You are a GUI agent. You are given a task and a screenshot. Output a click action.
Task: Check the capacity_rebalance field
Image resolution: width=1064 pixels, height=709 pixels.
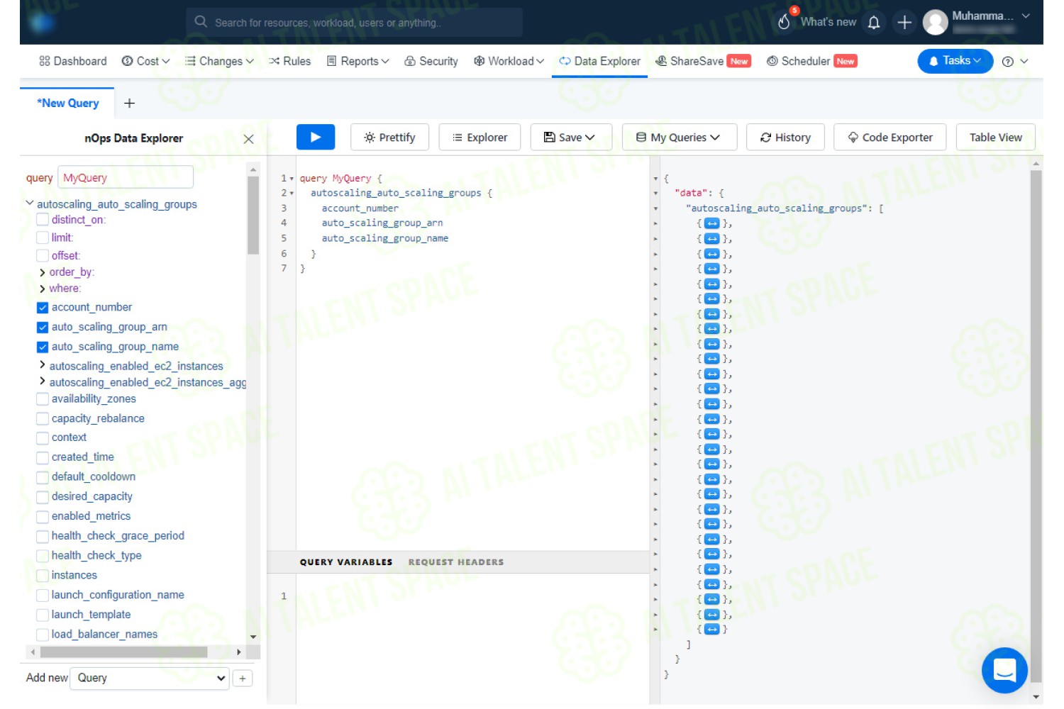click(x=43, y=419)
